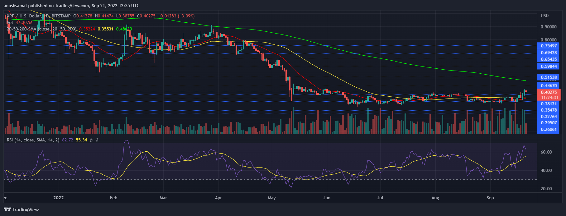Click the 0.59844 price level label
The image size is (566, 216).
[x=548, y=66]
